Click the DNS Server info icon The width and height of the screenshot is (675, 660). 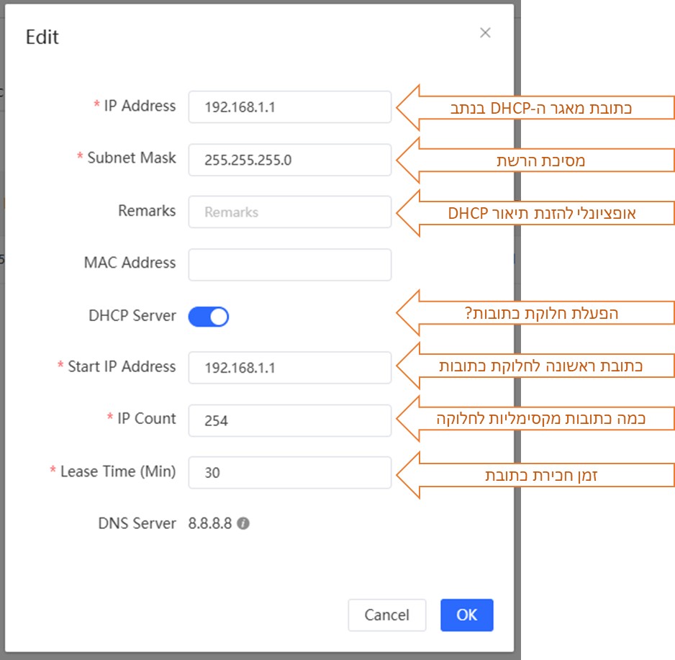pyautogui.click(x=244, y=523)
